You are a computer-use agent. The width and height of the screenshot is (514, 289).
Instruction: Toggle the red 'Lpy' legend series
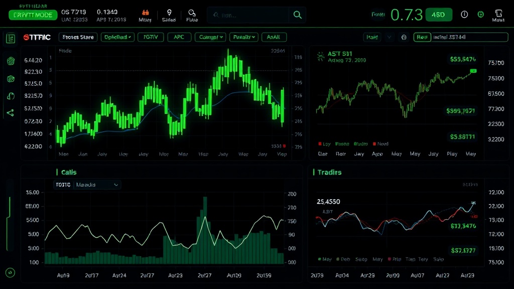pyautogui.click(x=324, y=144)
